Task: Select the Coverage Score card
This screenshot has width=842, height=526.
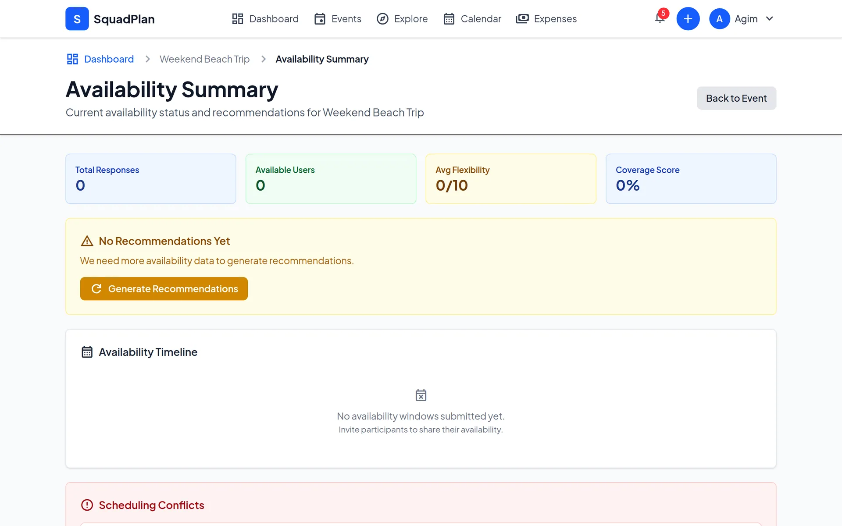Action: (x=691, y=179)
